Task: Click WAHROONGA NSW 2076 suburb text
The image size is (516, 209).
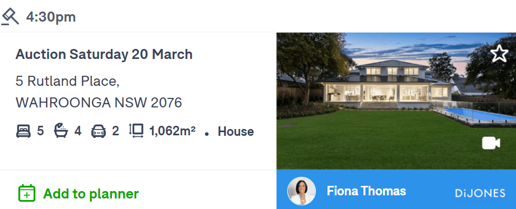Action: coord(99,103)
